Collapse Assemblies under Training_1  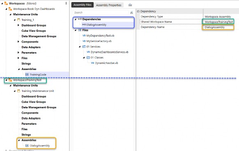tap(19, 69)
